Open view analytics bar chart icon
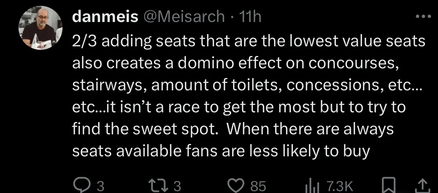438x193 pixels. (311, 186)
